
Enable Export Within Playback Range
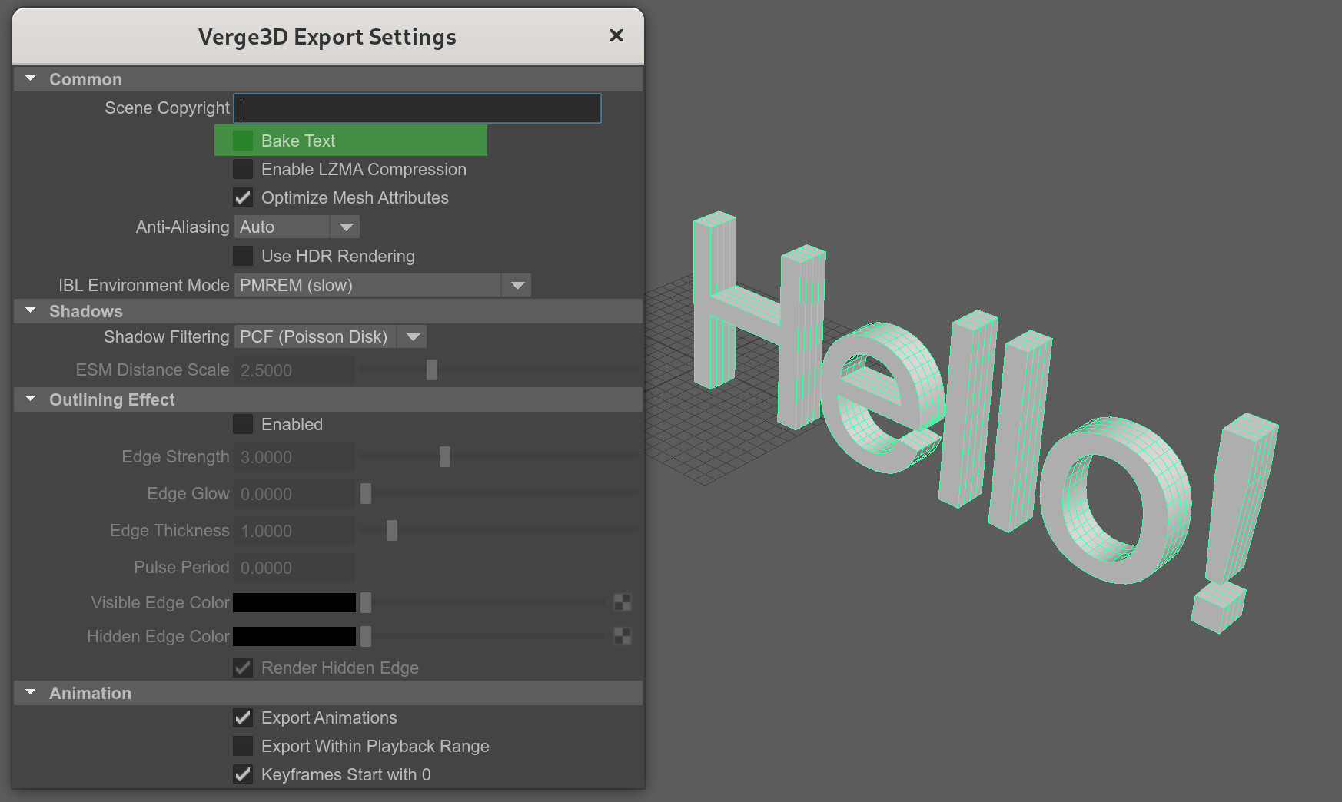pos(243,746)
